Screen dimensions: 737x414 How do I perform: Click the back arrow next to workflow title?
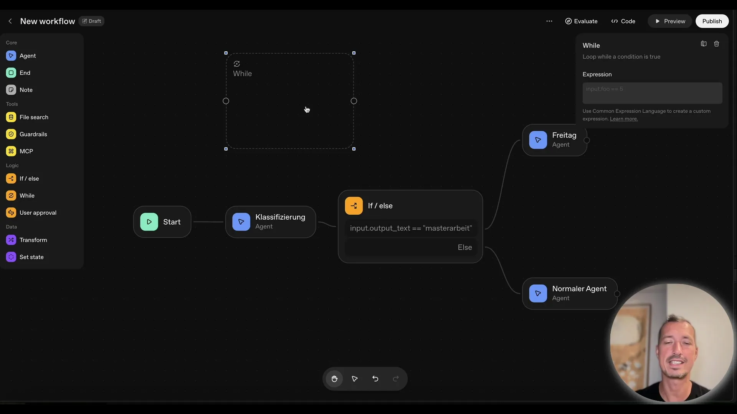10,21
